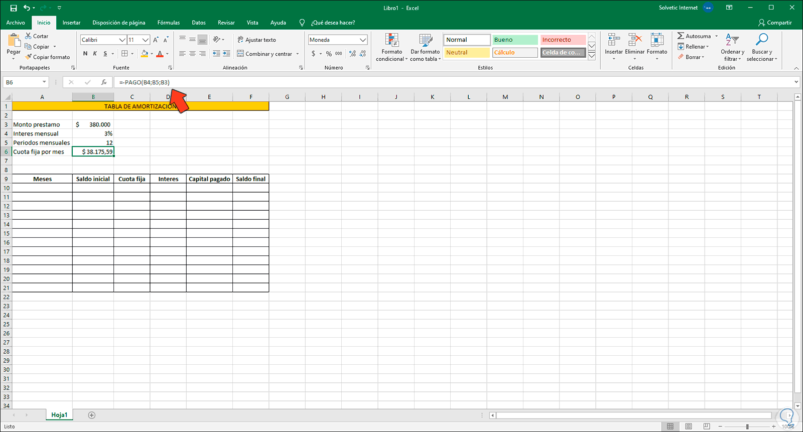Center text horizontally icon
803x432 pixels.
pos(192,54)
